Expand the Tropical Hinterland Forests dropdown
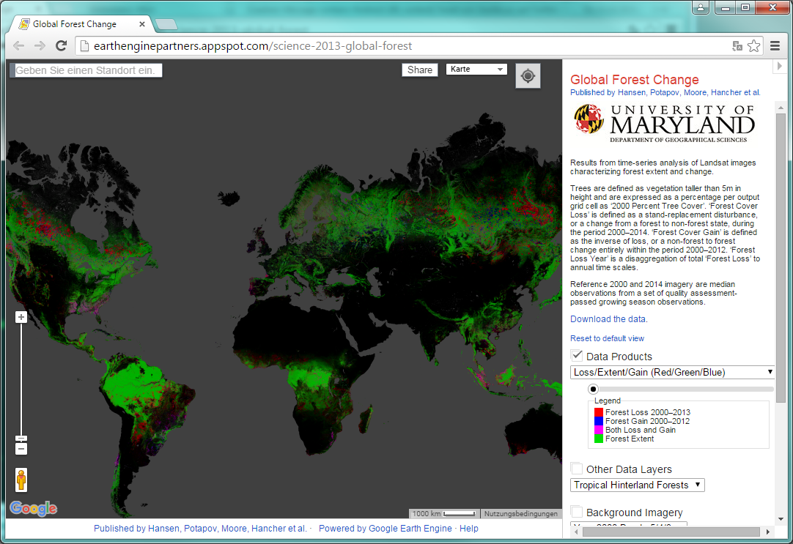793x544 pixels. coord(637,485)
